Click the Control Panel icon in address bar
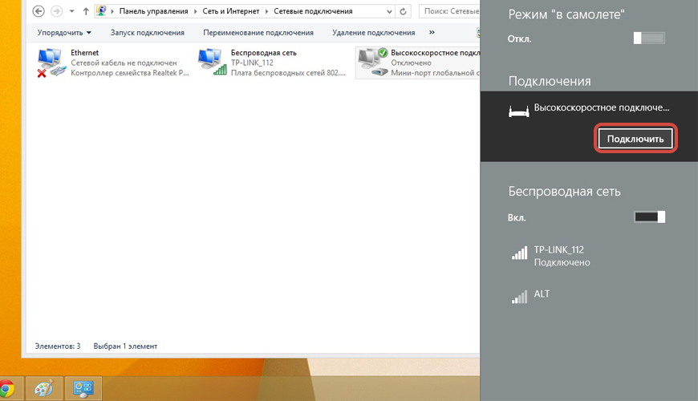This screenshot has height=401, width=698. pyautogui.click(x=101, y=11)
